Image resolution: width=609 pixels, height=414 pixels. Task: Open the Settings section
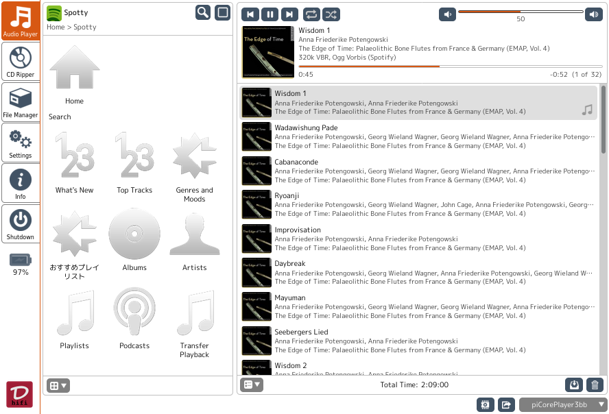[20, 143]
